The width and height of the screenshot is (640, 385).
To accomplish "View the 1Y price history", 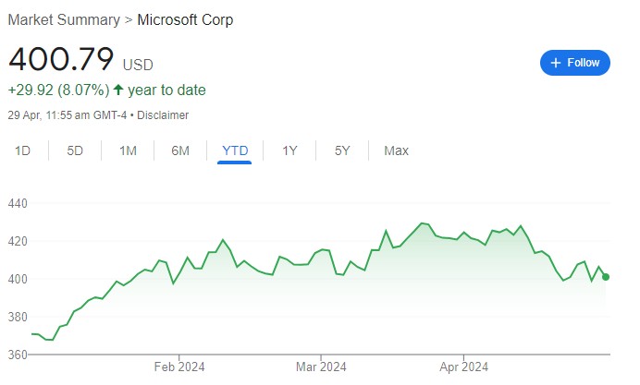I will [x=289, y=150].
